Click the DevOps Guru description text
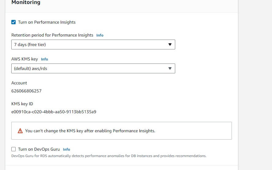272x170 pixels. (109, 156)
